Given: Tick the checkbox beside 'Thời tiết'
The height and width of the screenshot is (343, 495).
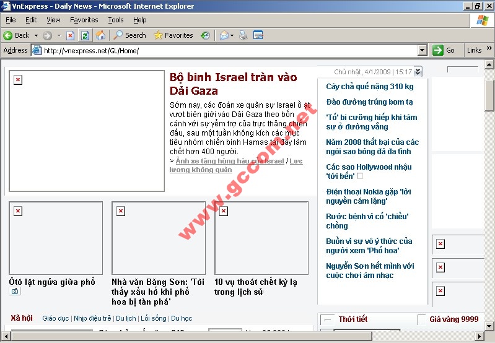Looking at the screenshot, I should pyautogui.click(x=328, y=319).
